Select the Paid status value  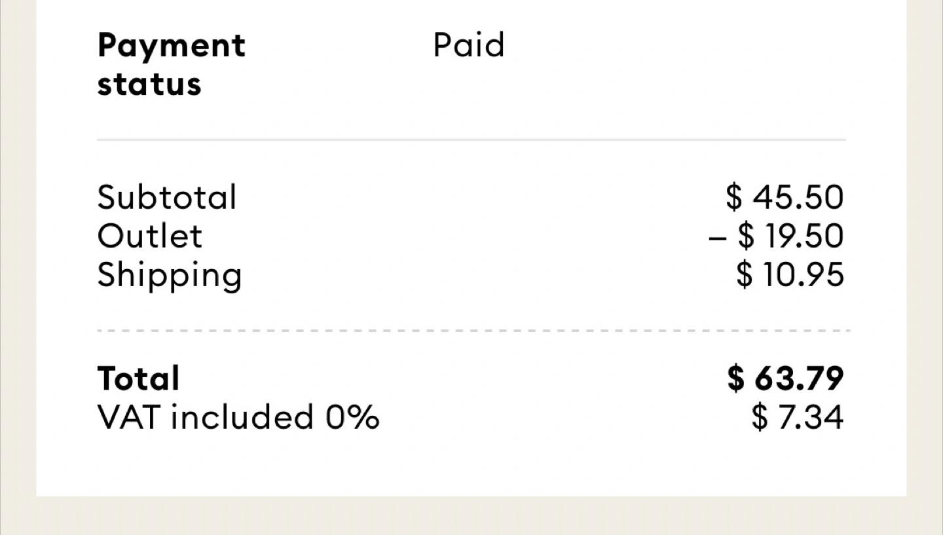[469, 45]
